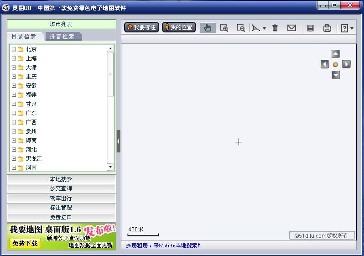The image size is (364, 256).
Task: Click the 我的位置 button
Action: (x=179, y=27)
